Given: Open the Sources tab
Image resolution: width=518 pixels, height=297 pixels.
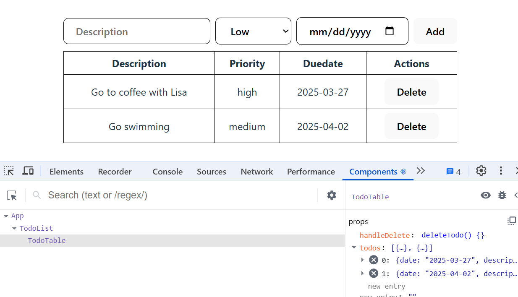Looking at the screenshot, I should 212,172.
